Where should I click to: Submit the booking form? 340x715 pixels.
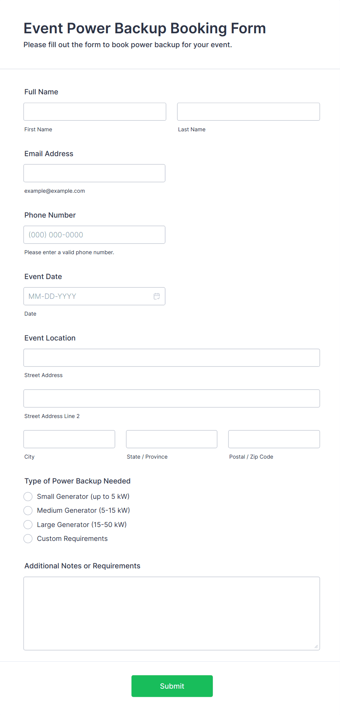pos(172,686)
